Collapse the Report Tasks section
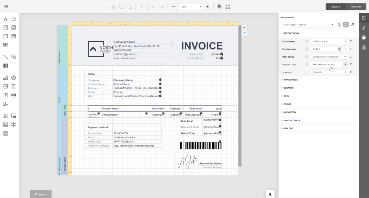This screenshot has width=369, height=198. pos(290,33)
